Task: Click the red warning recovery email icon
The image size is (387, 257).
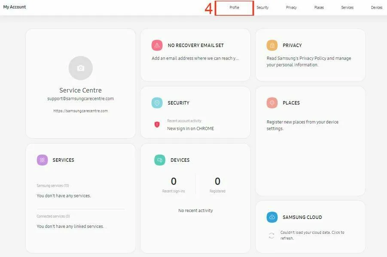Action: pos(157,45)
